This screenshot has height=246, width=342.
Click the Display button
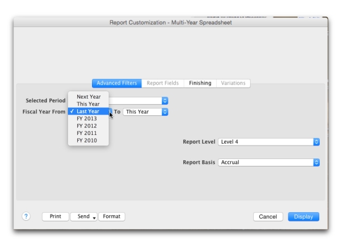[304, 217]
